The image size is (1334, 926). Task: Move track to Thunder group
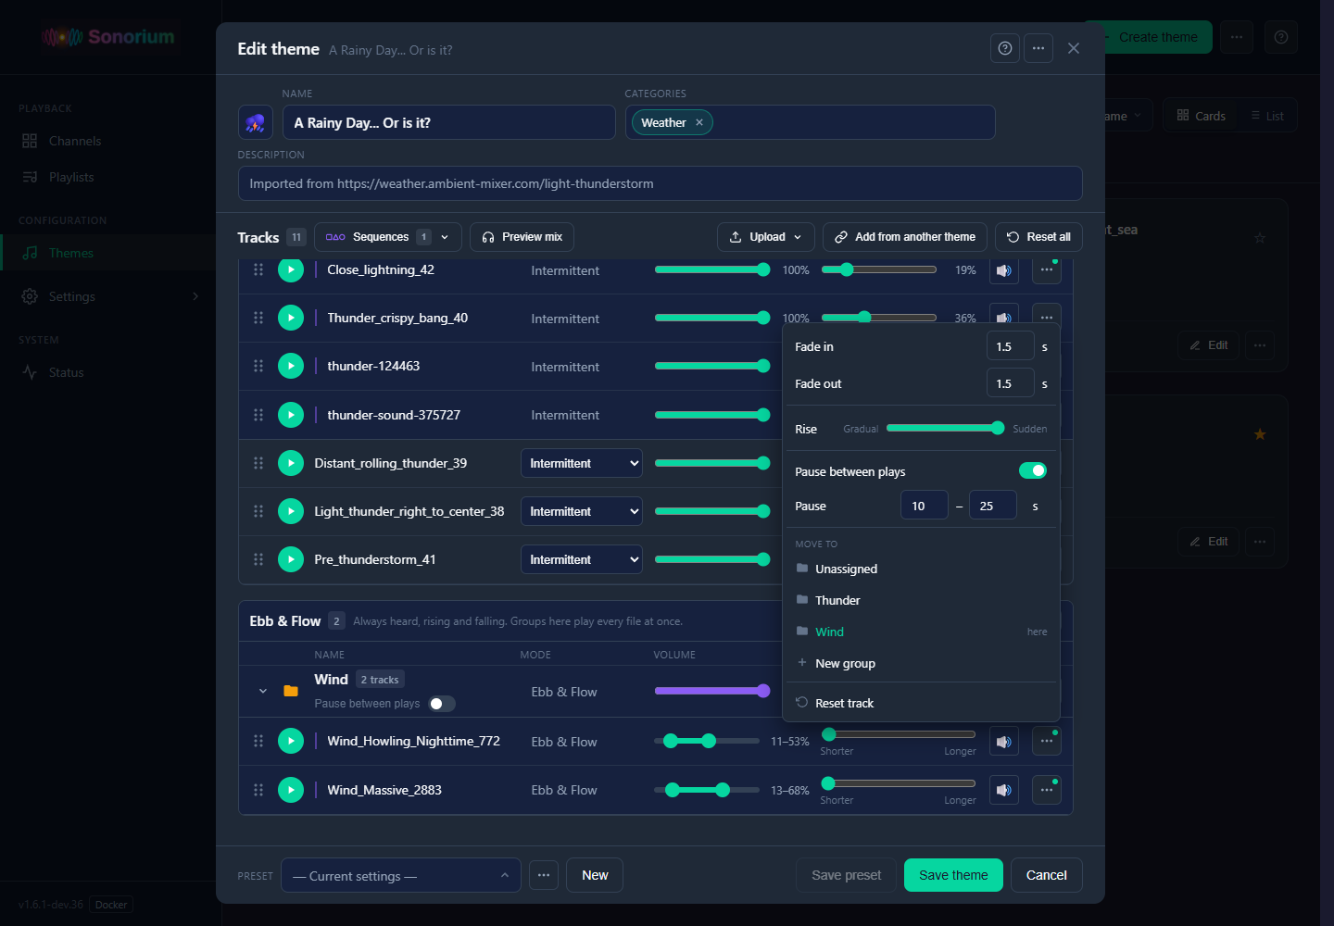(921, 600)
